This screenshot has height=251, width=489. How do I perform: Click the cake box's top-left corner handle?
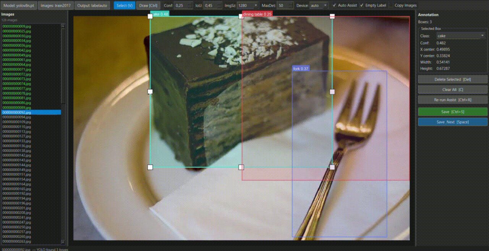click(x=150, y=16)
